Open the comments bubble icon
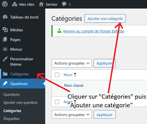147x124 pixels. point(64,4)
